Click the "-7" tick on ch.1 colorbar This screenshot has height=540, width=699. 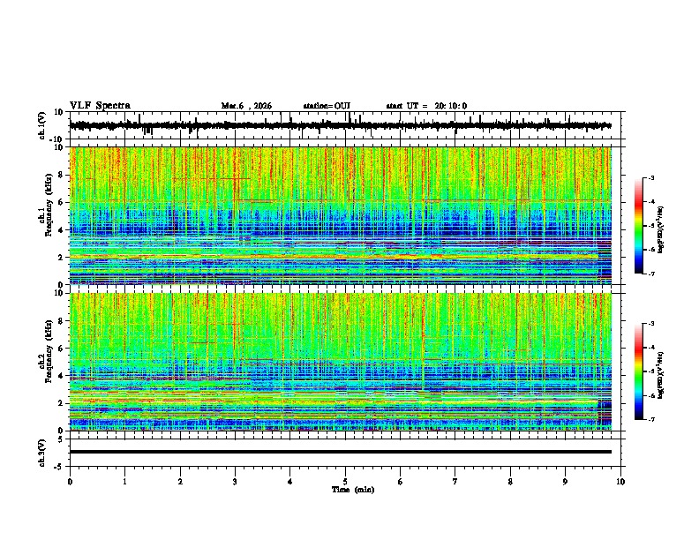(x=651, y=274)
